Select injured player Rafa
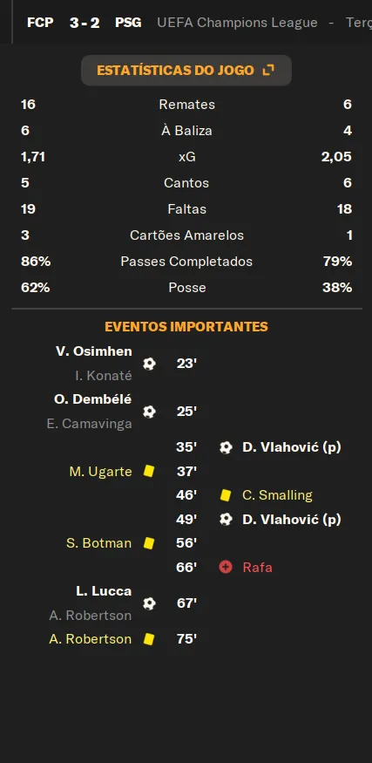 click(257, 567)
